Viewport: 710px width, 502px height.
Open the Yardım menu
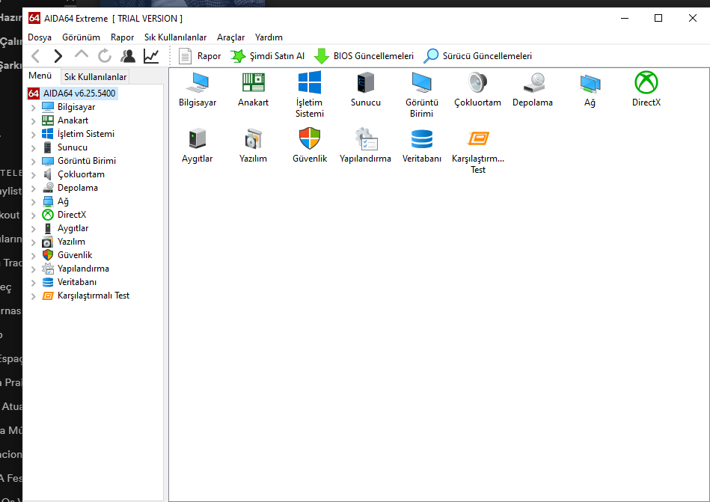click(x=269, y=37)
